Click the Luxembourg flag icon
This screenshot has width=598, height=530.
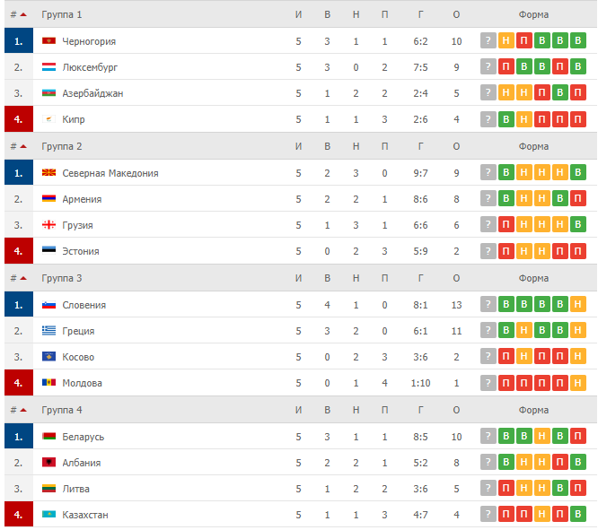pos(48,67)
